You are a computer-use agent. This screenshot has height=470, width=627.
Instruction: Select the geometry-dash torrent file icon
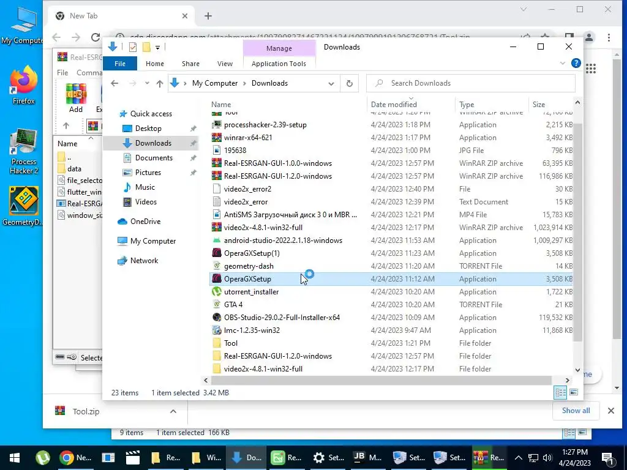click(x=216, y=266)
